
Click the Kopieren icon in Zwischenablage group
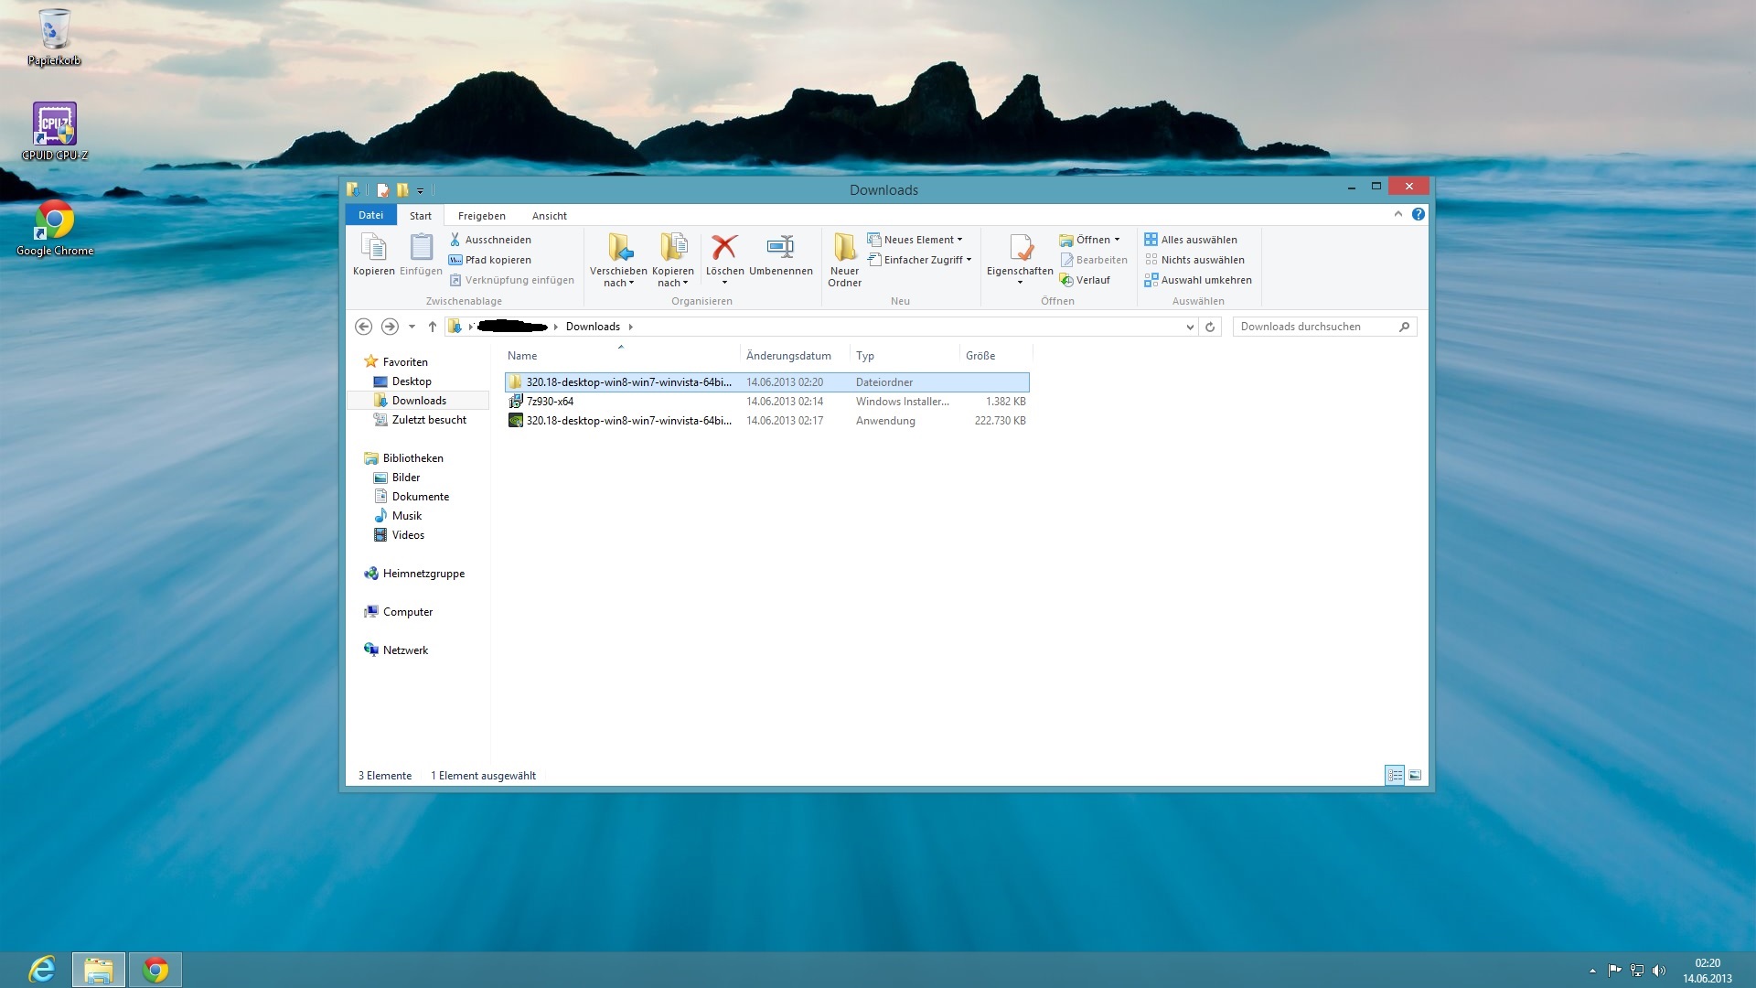coord(373,247)
